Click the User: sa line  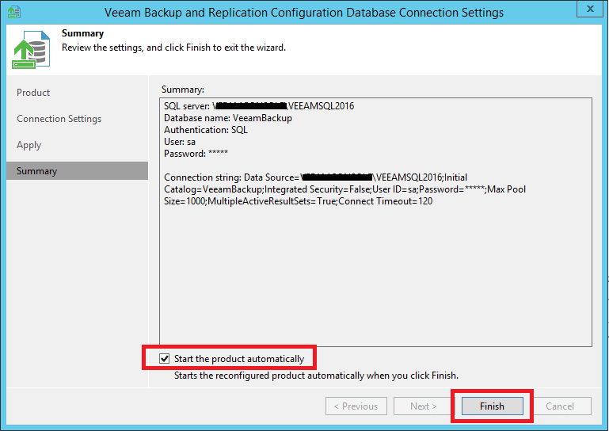(180, 142)
